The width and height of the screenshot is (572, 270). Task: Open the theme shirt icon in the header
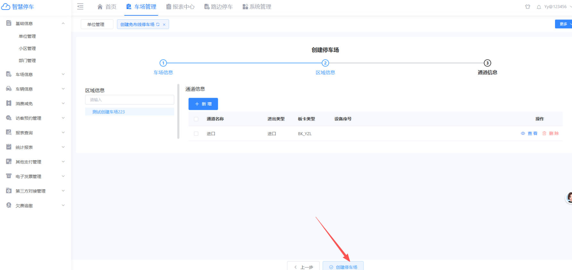pos(527,7)
